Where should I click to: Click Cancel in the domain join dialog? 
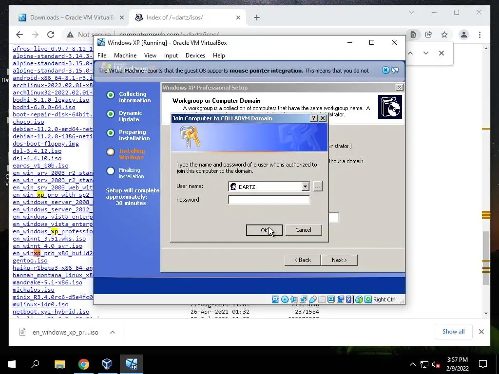pos(303,230)
